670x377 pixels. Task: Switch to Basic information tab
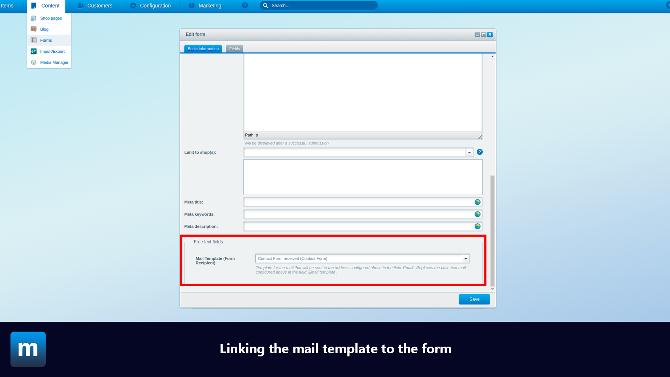(x=203, y=48)
